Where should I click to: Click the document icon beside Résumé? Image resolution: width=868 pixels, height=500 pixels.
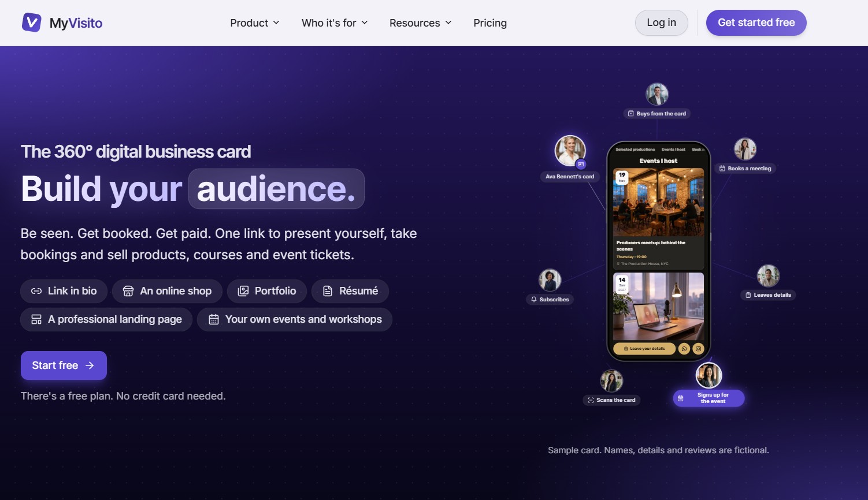point(328,291)
